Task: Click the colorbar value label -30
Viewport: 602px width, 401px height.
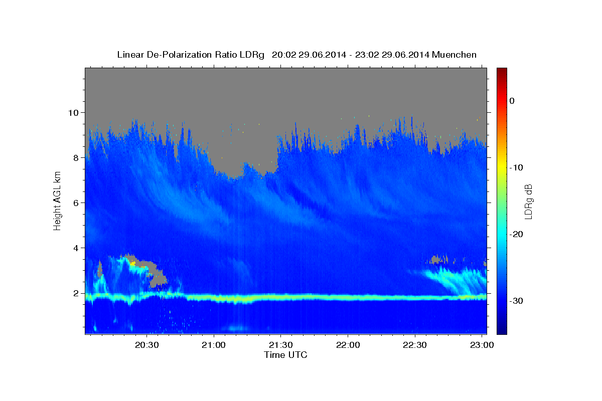Action: 516,301
